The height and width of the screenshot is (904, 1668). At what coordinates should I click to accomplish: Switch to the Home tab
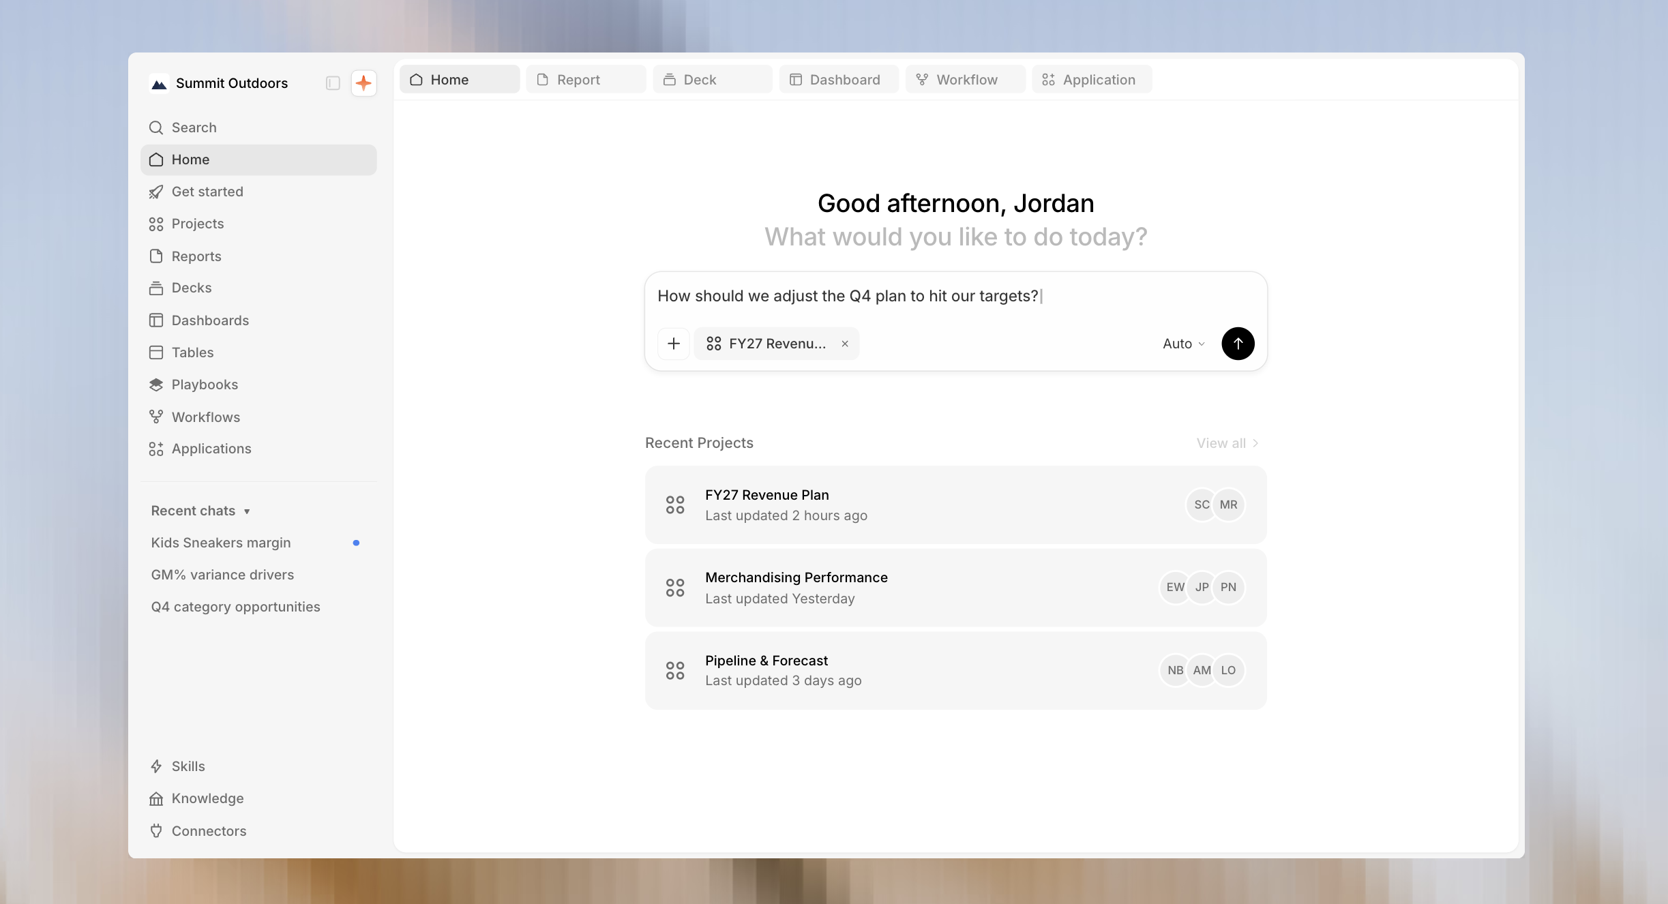(x=460, y=80)
